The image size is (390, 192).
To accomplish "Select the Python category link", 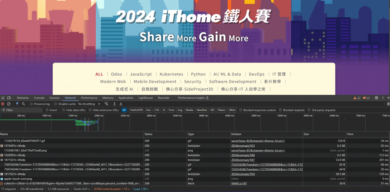I will [x=198, y=74].
